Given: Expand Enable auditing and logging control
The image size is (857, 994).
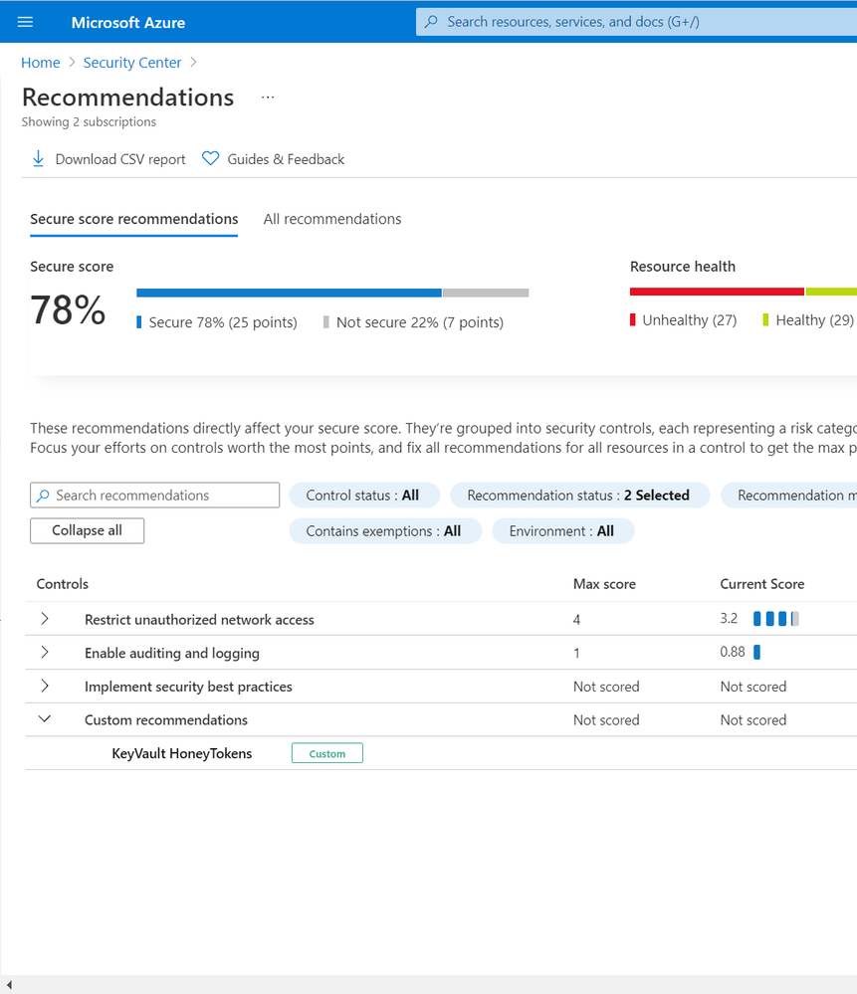Looking at the screenshot, I should (45, 653).
